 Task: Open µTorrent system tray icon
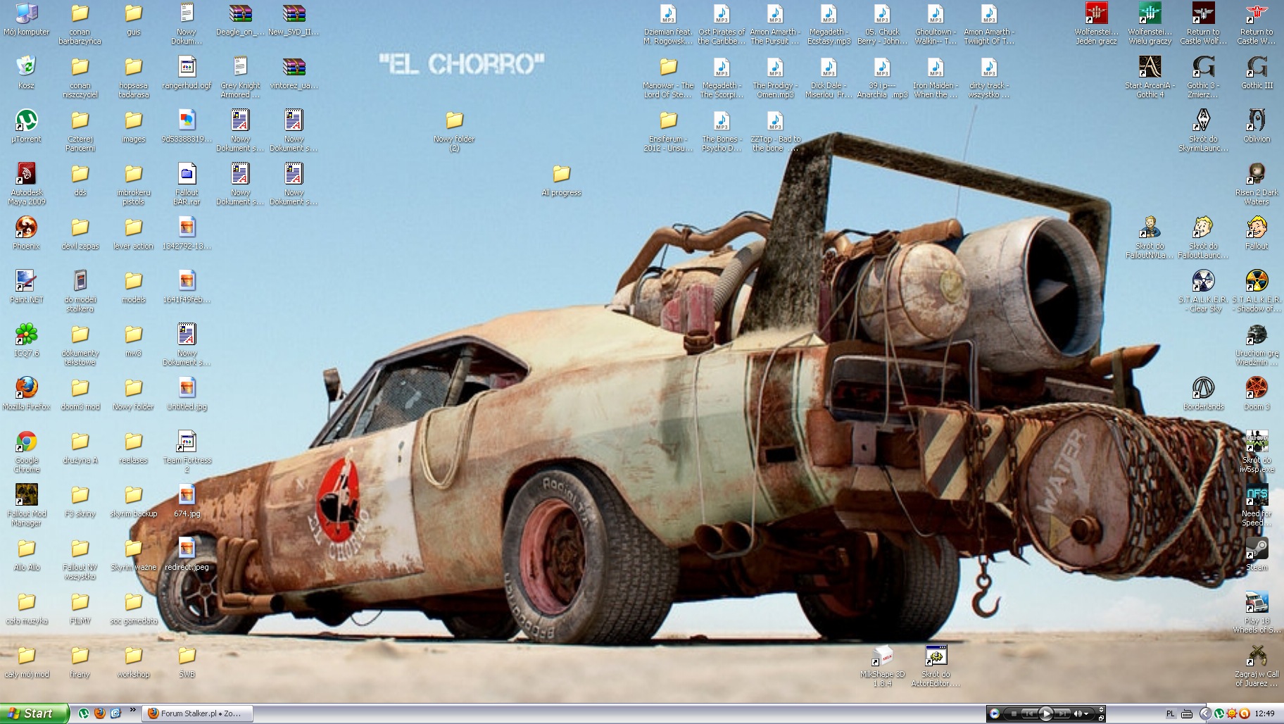1219,713
